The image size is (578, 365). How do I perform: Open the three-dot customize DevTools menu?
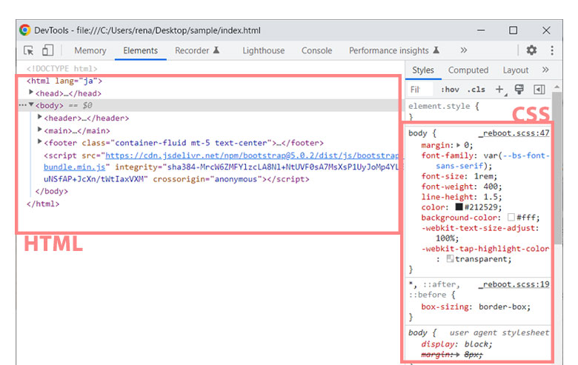[x=552, y=50]
